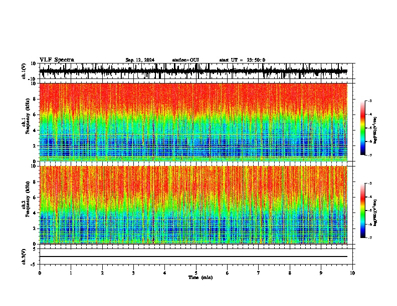
Task: Click the 'ch.1(V)' axis label
Action: (24, 71)
